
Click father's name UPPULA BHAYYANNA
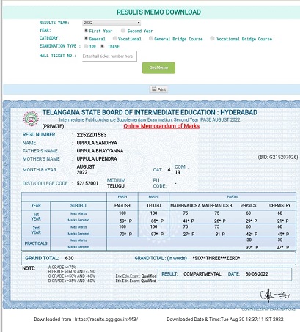[x=100, y=151]
